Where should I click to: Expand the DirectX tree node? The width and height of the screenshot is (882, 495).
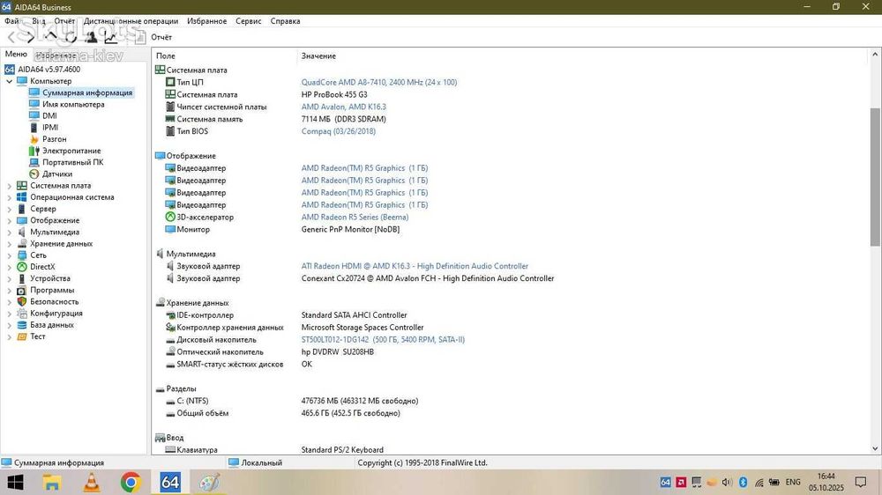pos(9,267)
